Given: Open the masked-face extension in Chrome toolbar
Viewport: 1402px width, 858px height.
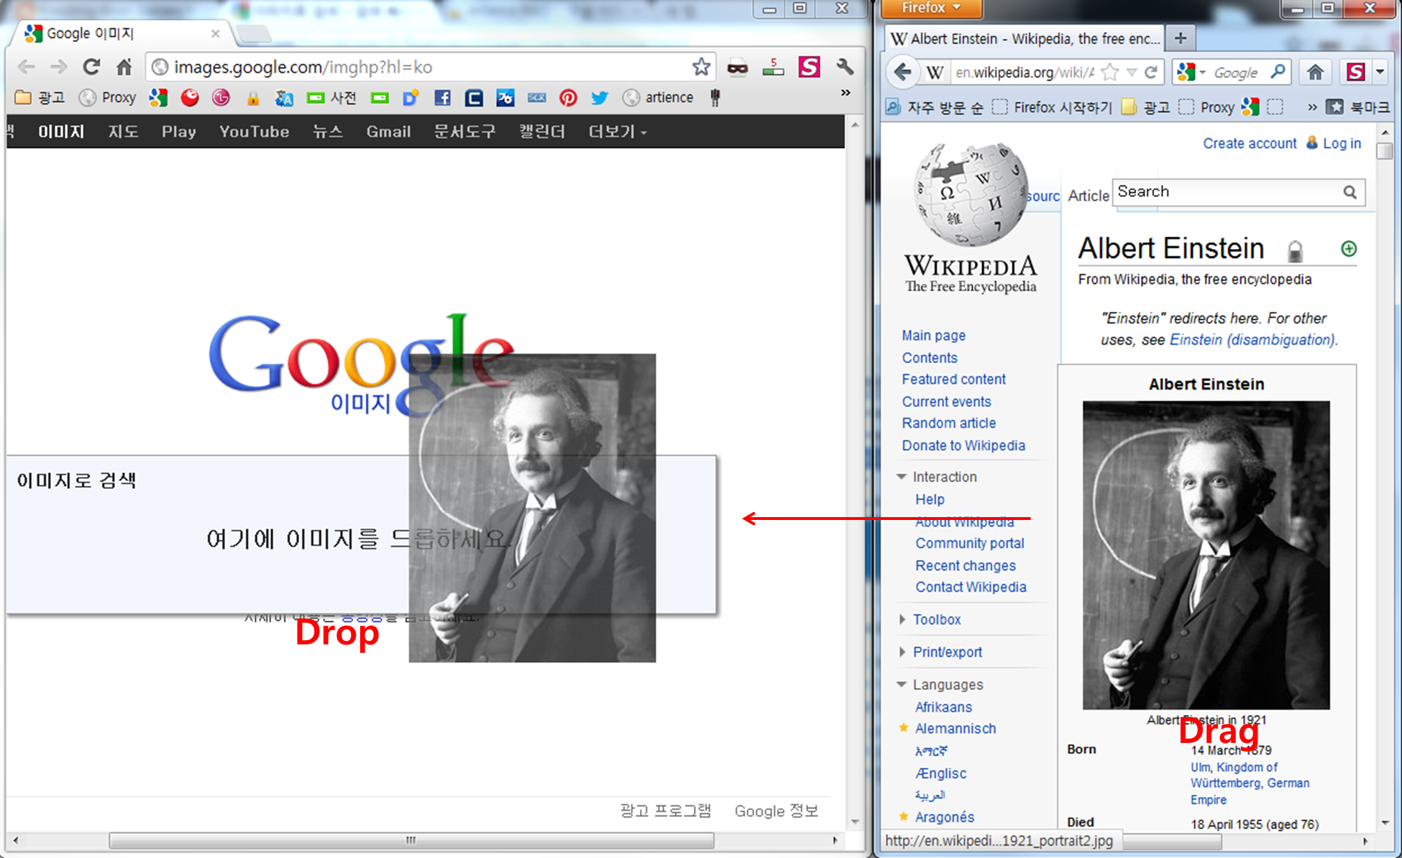Looking at the screenshot, I should point(737,68).
